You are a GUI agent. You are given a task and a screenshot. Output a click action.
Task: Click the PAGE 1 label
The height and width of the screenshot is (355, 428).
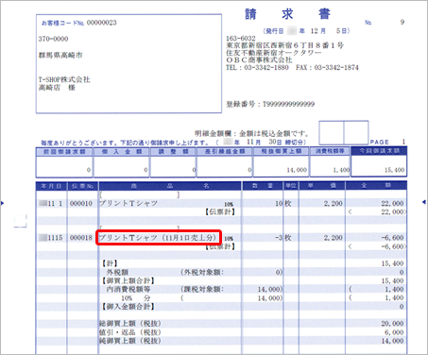click(387, 142)
